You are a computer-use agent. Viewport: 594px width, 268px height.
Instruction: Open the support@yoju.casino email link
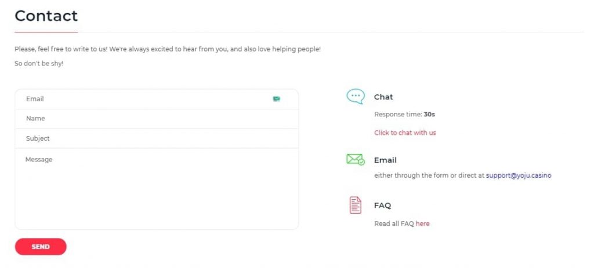pos(519,175)
